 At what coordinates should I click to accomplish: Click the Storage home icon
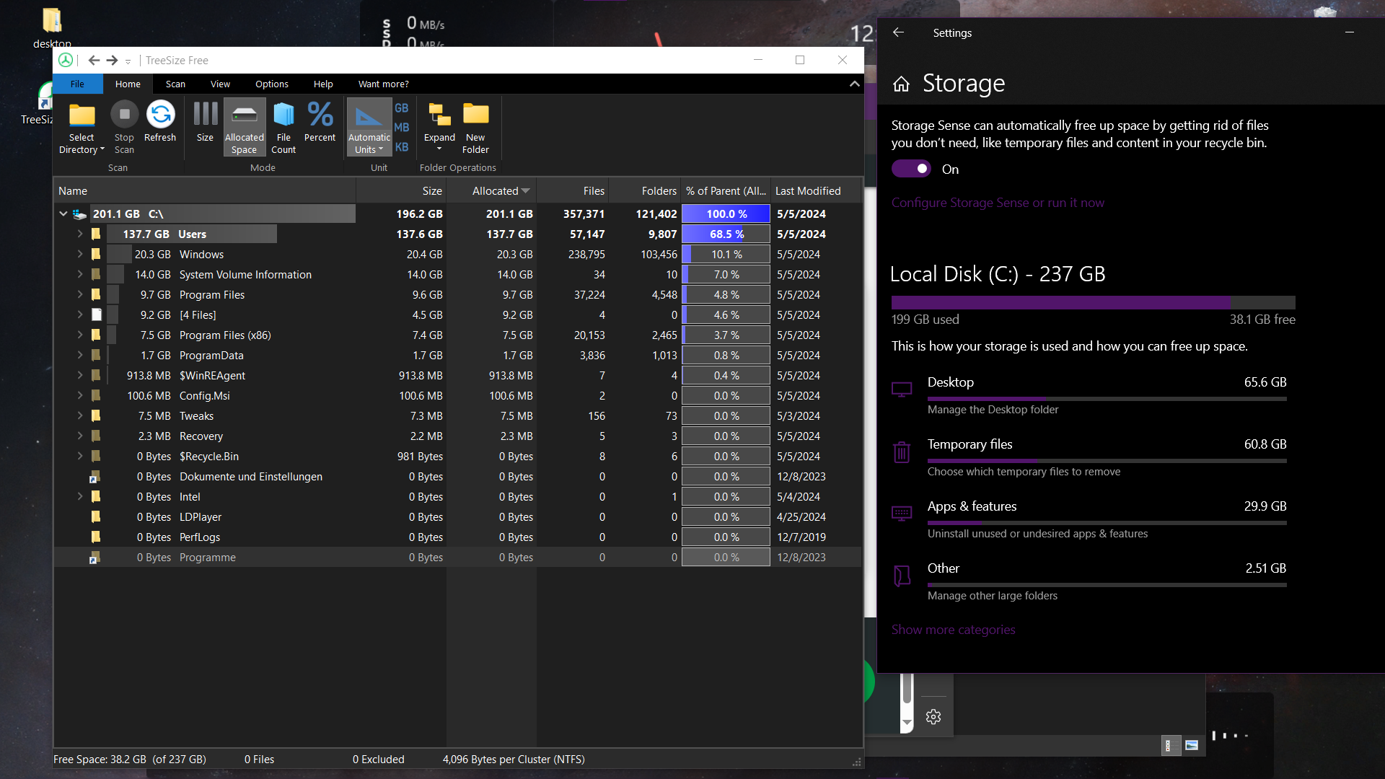click(902, 84)
